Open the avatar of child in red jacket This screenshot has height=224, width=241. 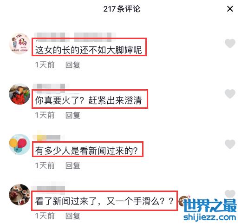point(20,94)
